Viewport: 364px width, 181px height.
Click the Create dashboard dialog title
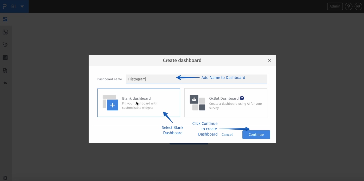[x=182, y=60]
